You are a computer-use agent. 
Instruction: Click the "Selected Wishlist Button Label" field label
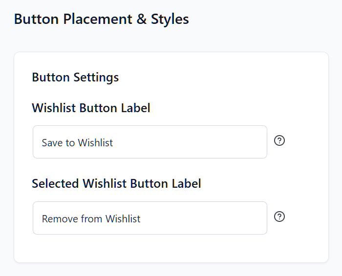pos(116,184)
